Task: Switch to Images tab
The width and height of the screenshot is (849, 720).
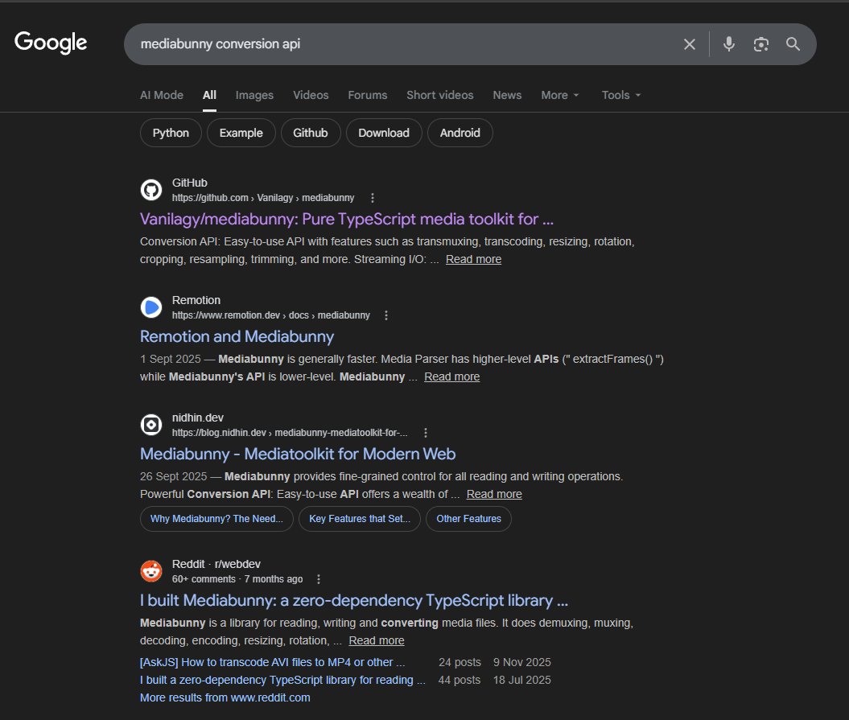Action: tap(254, 95)
